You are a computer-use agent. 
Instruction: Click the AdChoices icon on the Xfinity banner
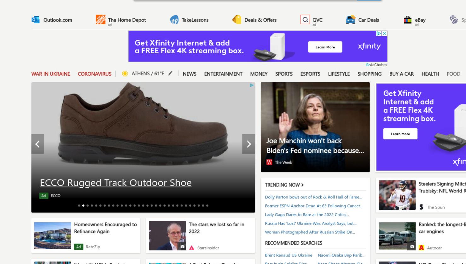[379, 33]
